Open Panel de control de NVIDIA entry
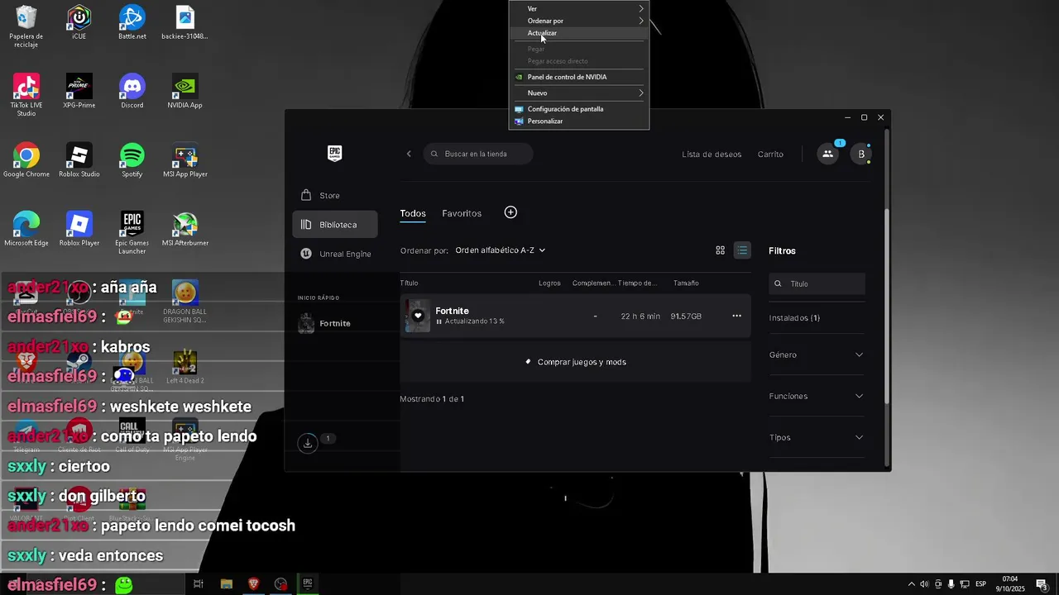The width and height of the screenshot is (1059, 595). (x=578, y=77)
